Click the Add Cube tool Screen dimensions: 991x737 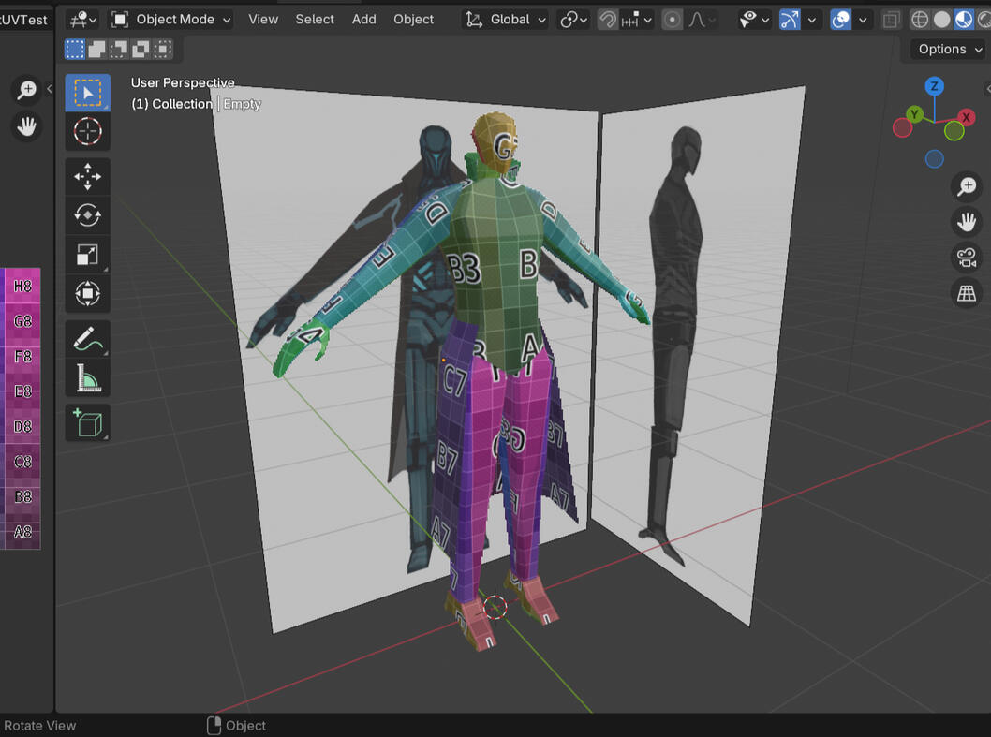[x=87, y=423]
